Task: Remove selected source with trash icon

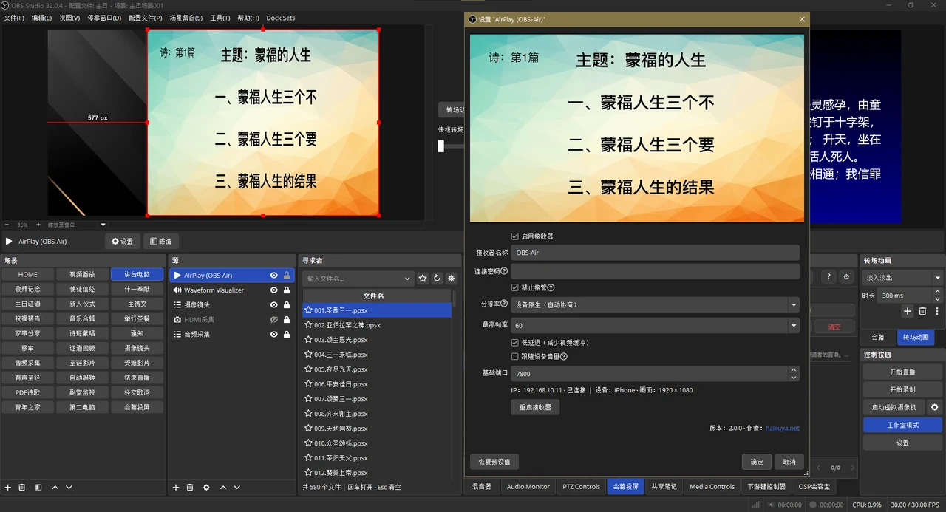Action: click(x=190, y=488)
